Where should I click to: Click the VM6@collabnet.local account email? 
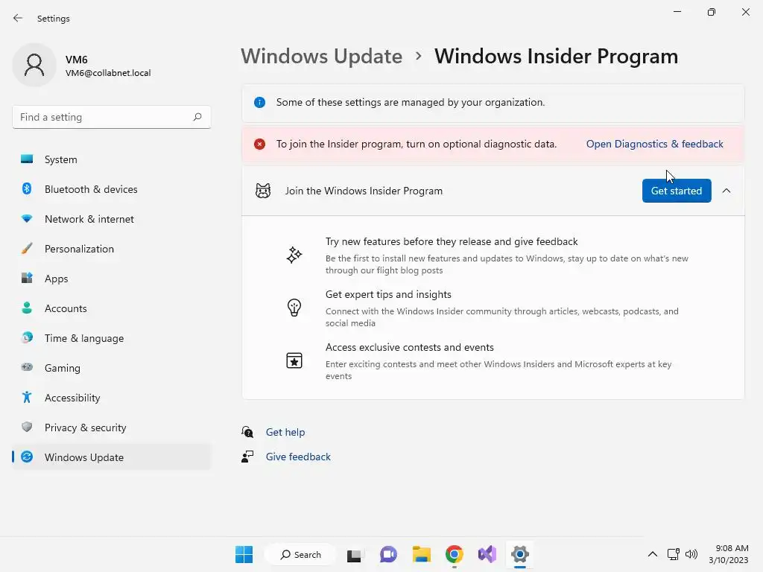coord(108,73)
